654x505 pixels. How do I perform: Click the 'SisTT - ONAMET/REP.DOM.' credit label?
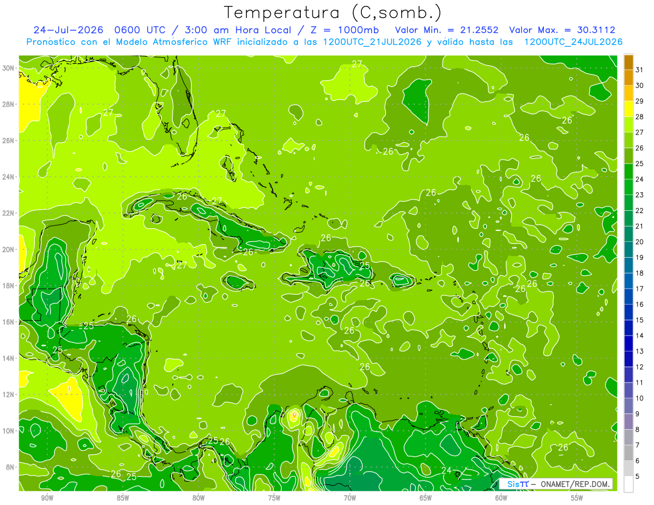556,484
